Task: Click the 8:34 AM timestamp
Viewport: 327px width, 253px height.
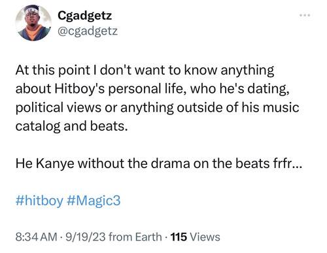Action: point(36,237)
